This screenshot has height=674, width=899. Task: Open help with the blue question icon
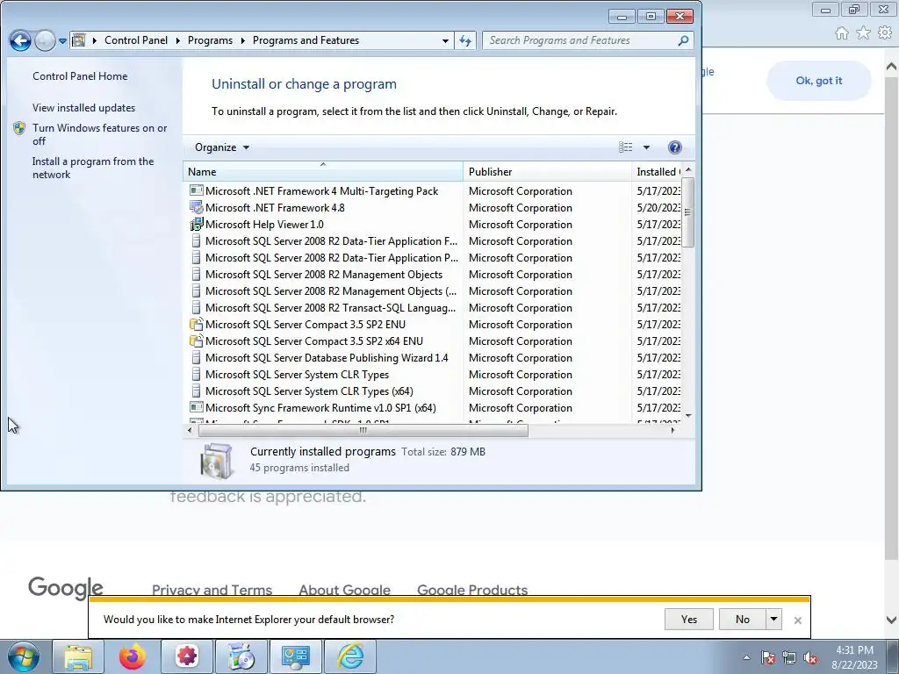click(675, 147)
